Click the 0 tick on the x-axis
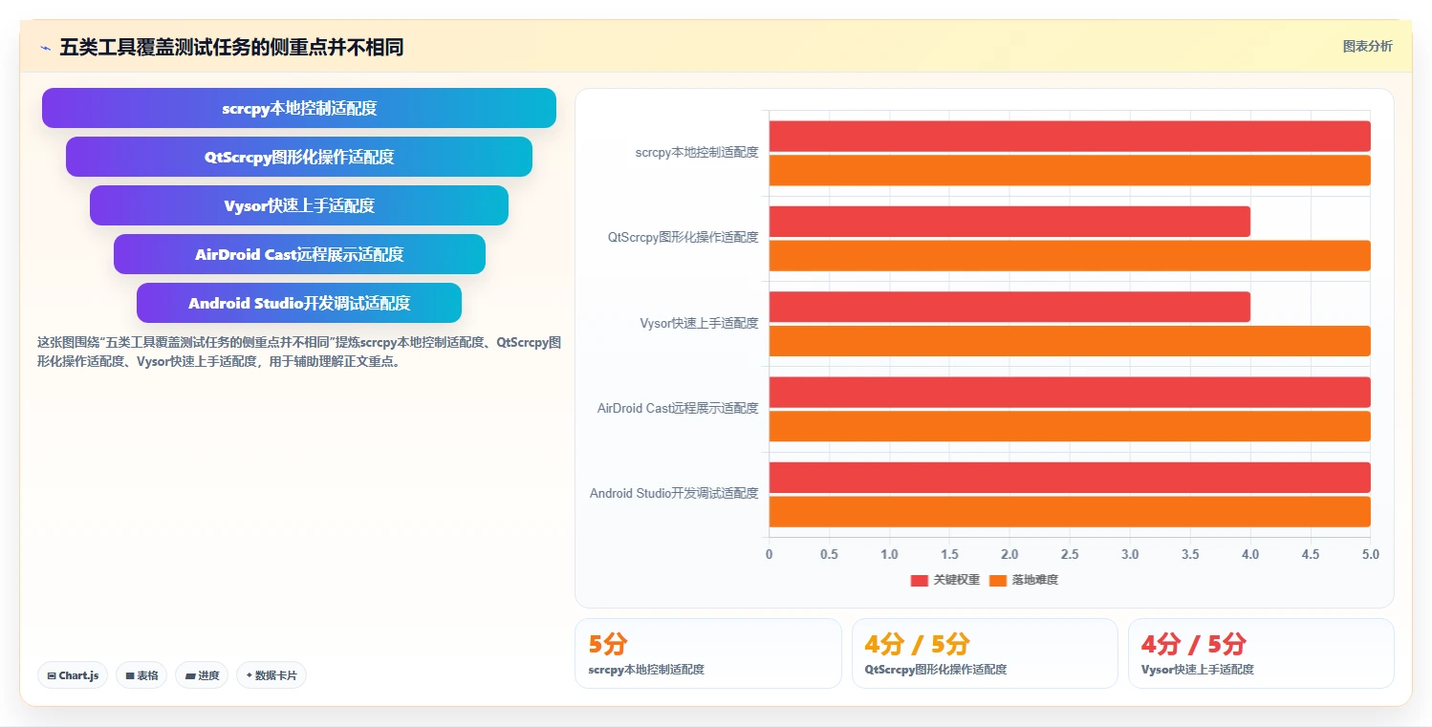Image resolution: width=1432 pixels, height=727 pixels. (770, 554)
